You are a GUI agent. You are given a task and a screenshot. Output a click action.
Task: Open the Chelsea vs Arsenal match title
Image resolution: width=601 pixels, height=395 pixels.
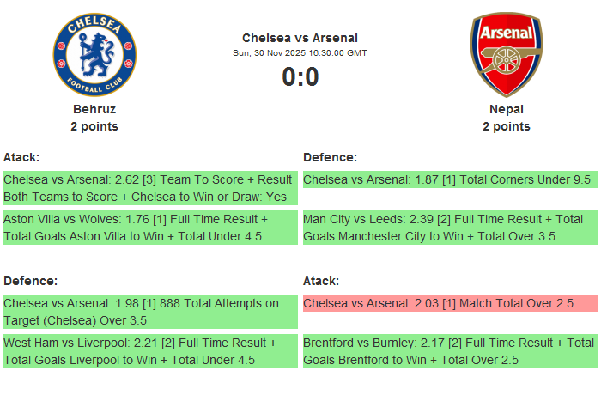coord(300,38)
